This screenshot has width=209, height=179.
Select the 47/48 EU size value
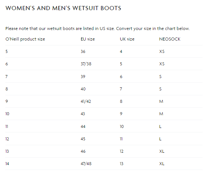(86, 164)
